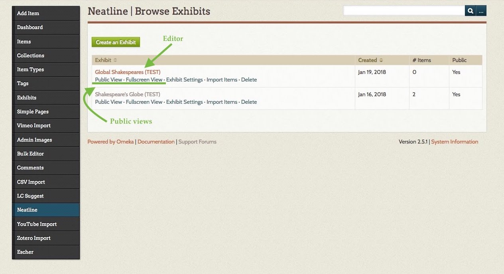The width and height of the screenshot is (504, 274).
Task: Click the Neatline | Browse Exhibits heading
Action: (149, 12)
